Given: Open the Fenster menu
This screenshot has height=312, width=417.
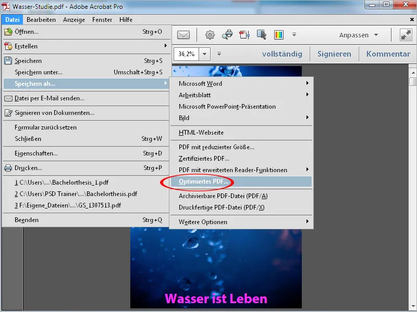Looking at the screenshot, I should [x=102, y=20].
